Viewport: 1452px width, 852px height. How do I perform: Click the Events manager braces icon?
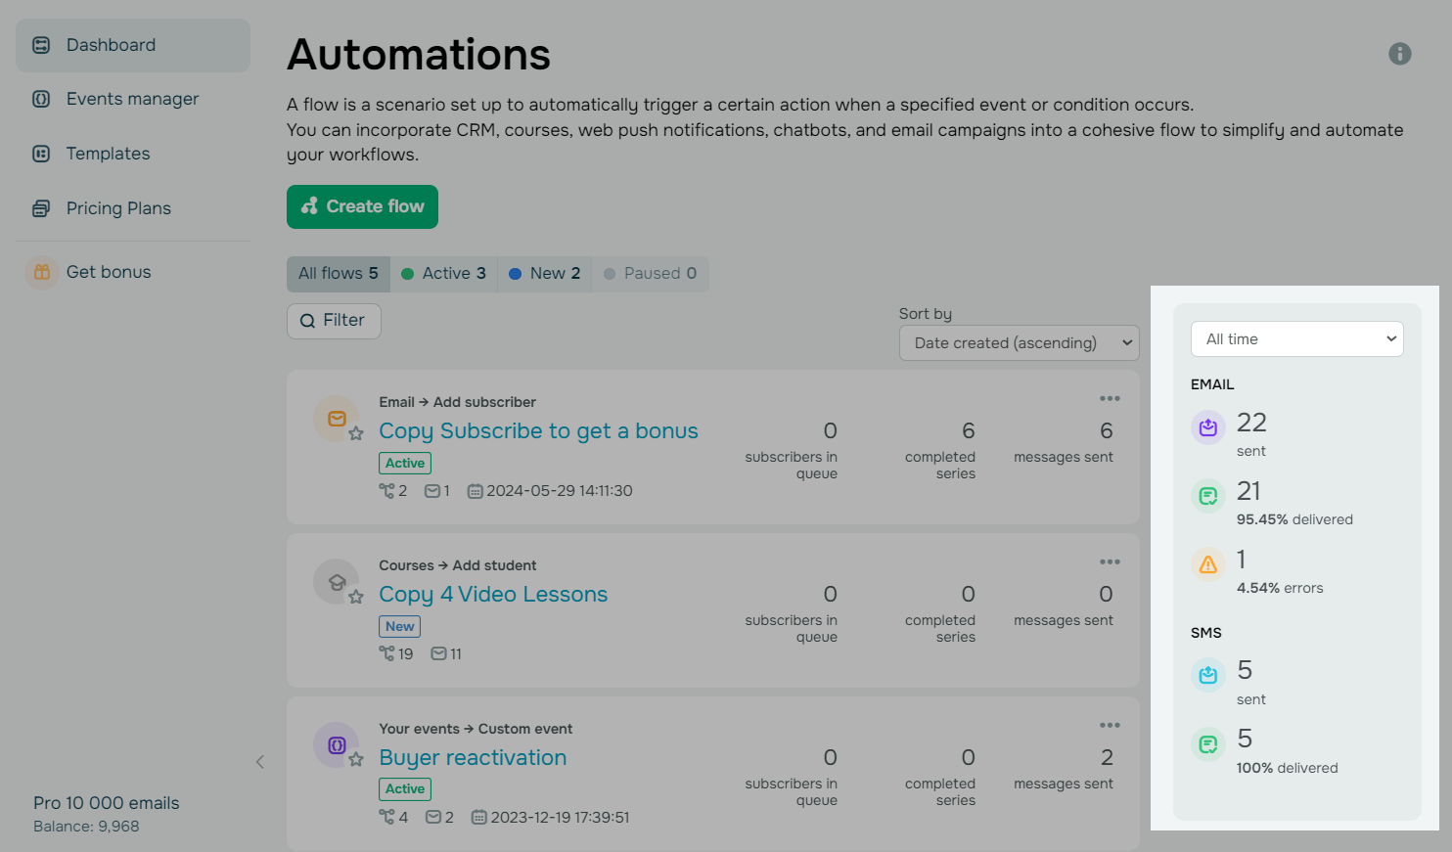click(41, 99)
